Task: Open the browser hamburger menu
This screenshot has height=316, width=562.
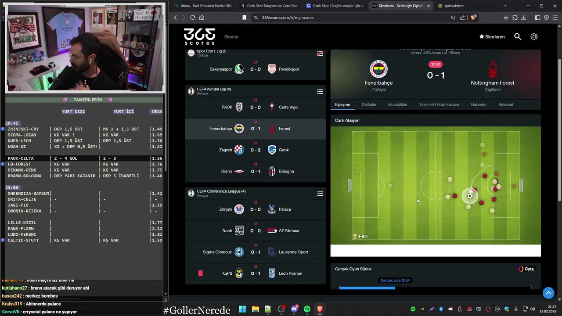Action: pyautogui.click(x=555, y=18)
